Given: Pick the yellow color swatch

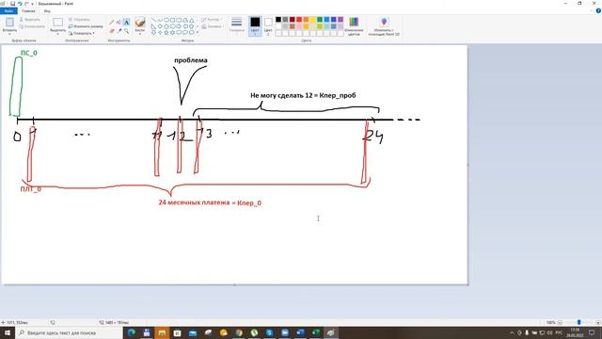Looking at the screenshot, I should click(313, 20).
